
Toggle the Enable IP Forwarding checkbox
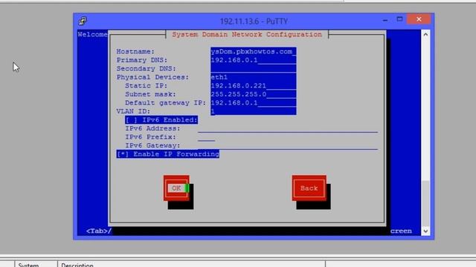click(x=168, y=154)
